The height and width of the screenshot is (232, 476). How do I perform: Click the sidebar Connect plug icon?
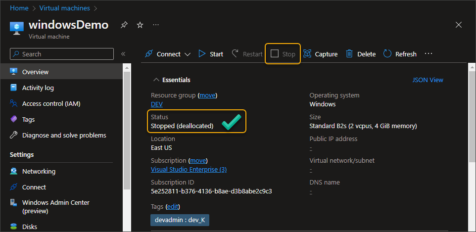pyautogui.click(x=14, y=187)
